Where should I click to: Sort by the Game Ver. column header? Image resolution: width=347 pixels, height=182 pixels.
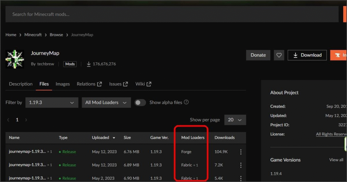[x=159, y=138]
